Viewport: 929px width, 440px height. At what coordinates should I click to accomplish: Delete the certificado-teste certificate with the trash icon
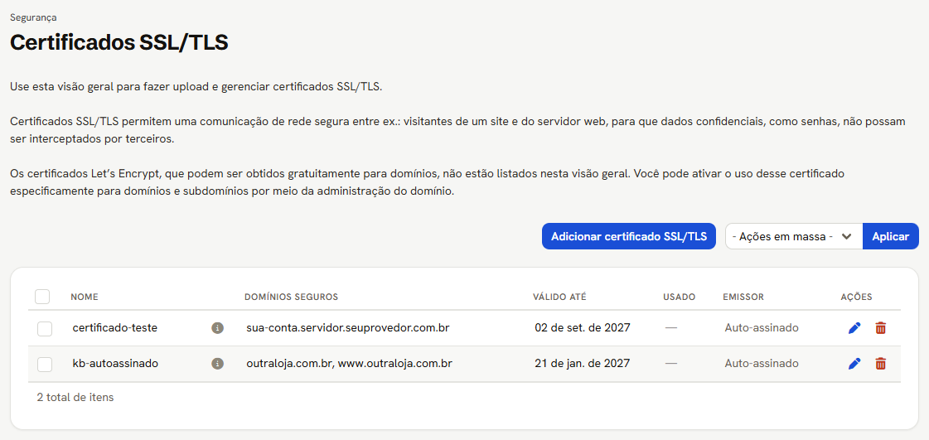[880, 328]
